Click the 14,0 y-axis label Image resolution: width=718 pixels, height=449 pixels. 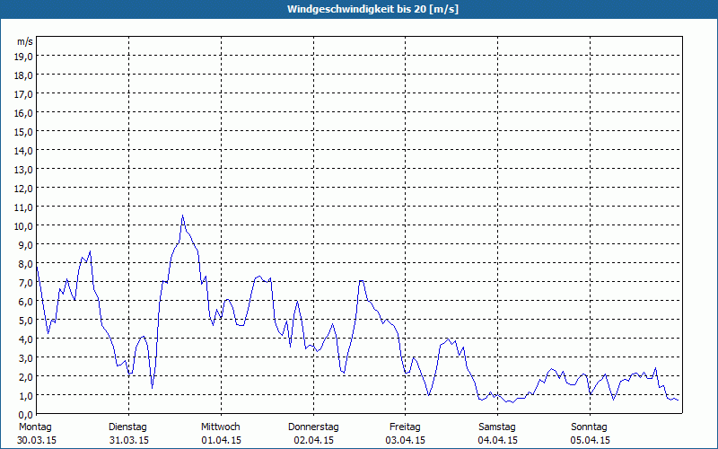tap(24, 150)
